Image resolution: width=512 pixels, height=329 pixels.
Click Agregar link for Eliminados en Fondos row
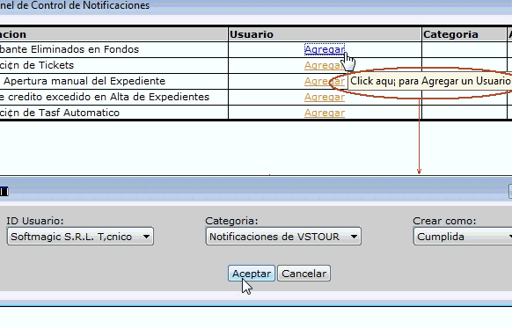[325, 49]
